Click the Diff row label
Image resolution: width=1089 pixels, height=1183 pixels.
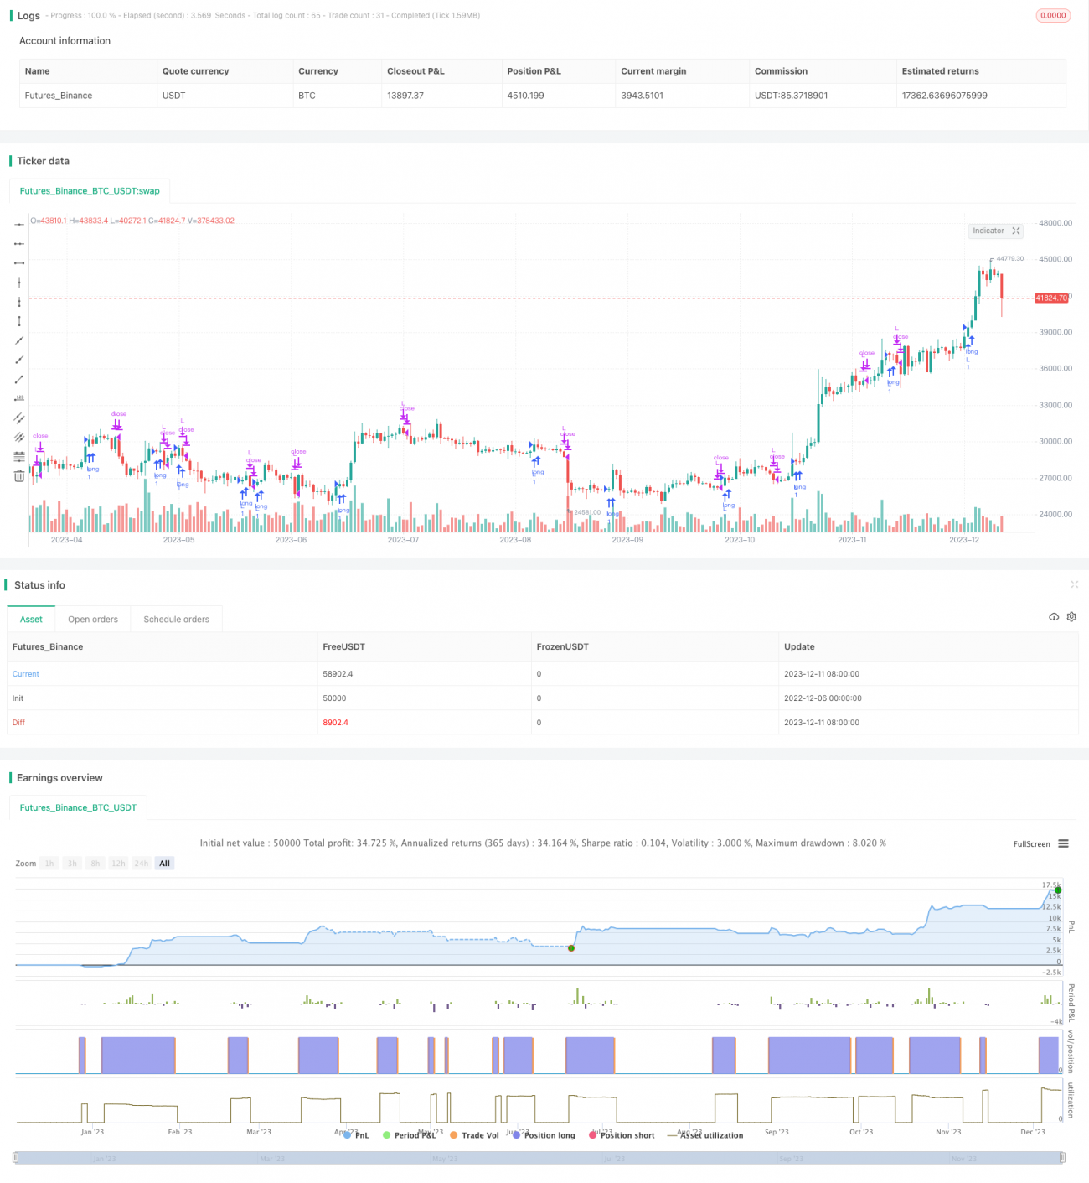click(x=18, y=723)
